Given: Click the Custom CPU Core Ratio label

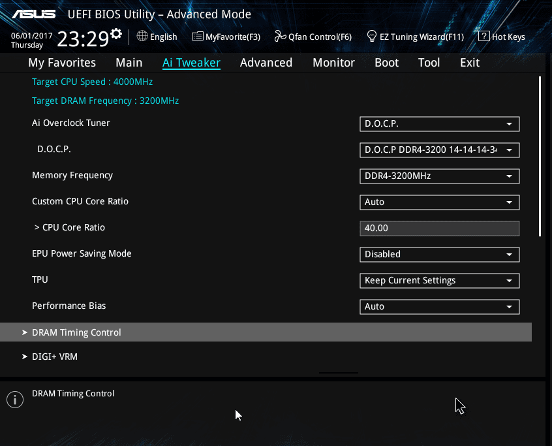Looking at the screenshot, I should coord(80,202).
